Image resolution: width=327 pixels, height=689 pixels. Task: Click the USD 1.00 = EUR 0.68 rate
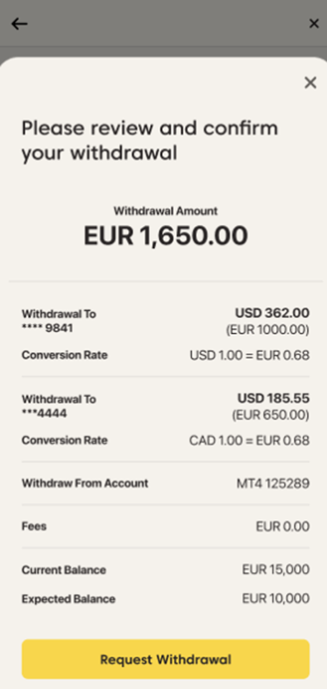(x=249, y=355)
